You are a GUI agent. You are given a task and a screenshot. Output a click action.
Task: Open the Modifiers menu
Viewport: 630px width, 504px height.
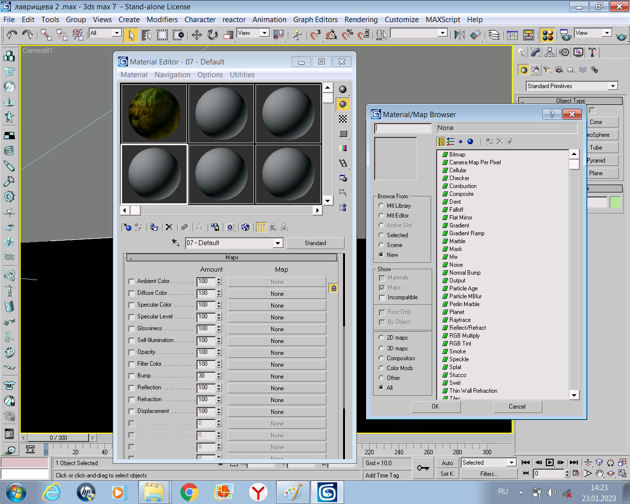(162, 20)
